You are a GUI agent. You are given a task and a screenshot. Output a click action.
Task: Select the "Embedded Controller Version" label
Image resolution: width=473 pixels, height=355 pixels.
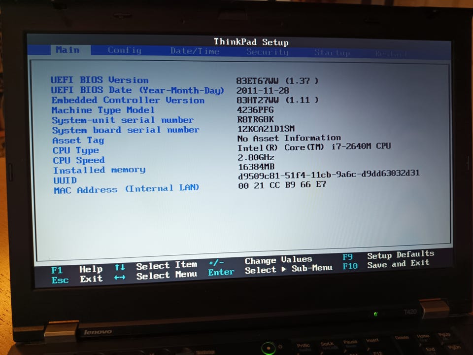(x=128, y=100)
